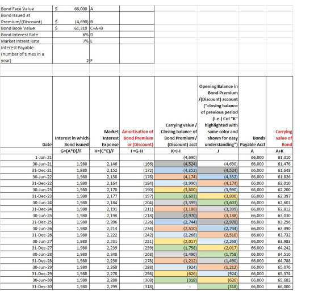The image size is (318, 291).
Task: Select the 2,206 interest expense cell
Action: (104, 222)
